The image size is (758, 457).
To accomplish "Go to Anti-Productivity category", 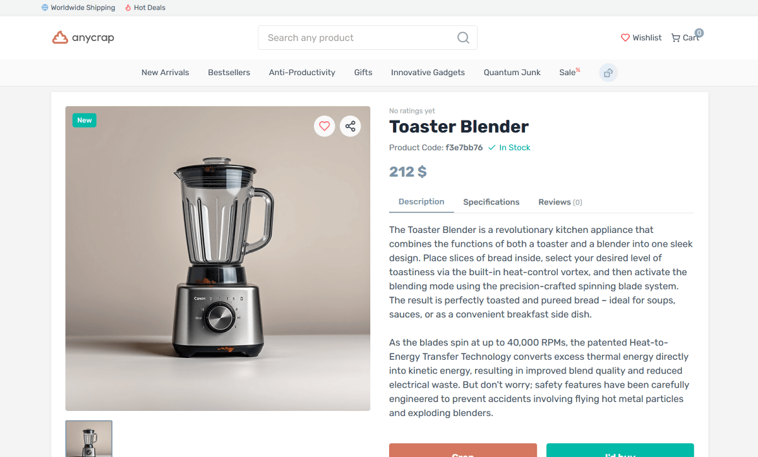I will (302, 73).
